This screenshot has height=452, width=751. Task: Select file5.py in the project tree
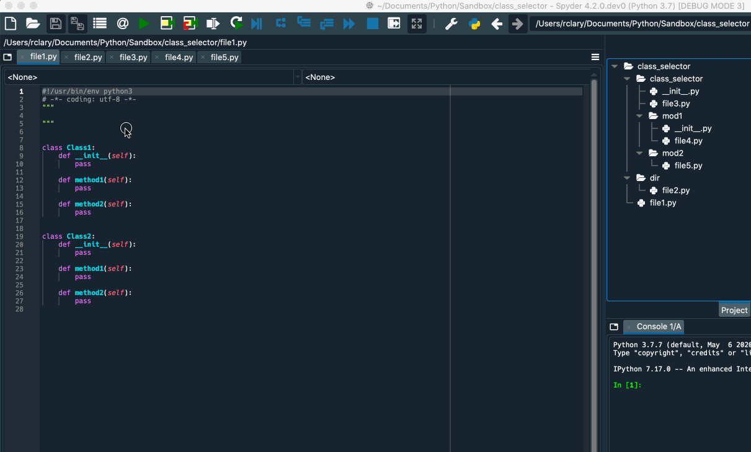point(688,166)
